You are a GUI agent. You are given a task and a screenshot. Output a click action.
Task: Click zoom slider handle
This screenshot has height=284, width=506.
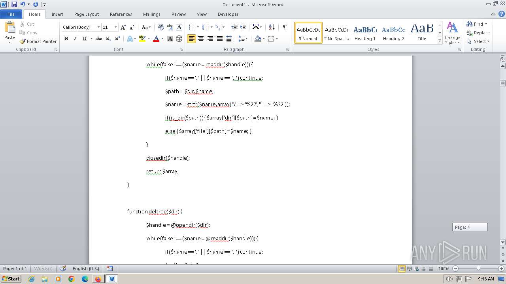[x=478, y=269]
